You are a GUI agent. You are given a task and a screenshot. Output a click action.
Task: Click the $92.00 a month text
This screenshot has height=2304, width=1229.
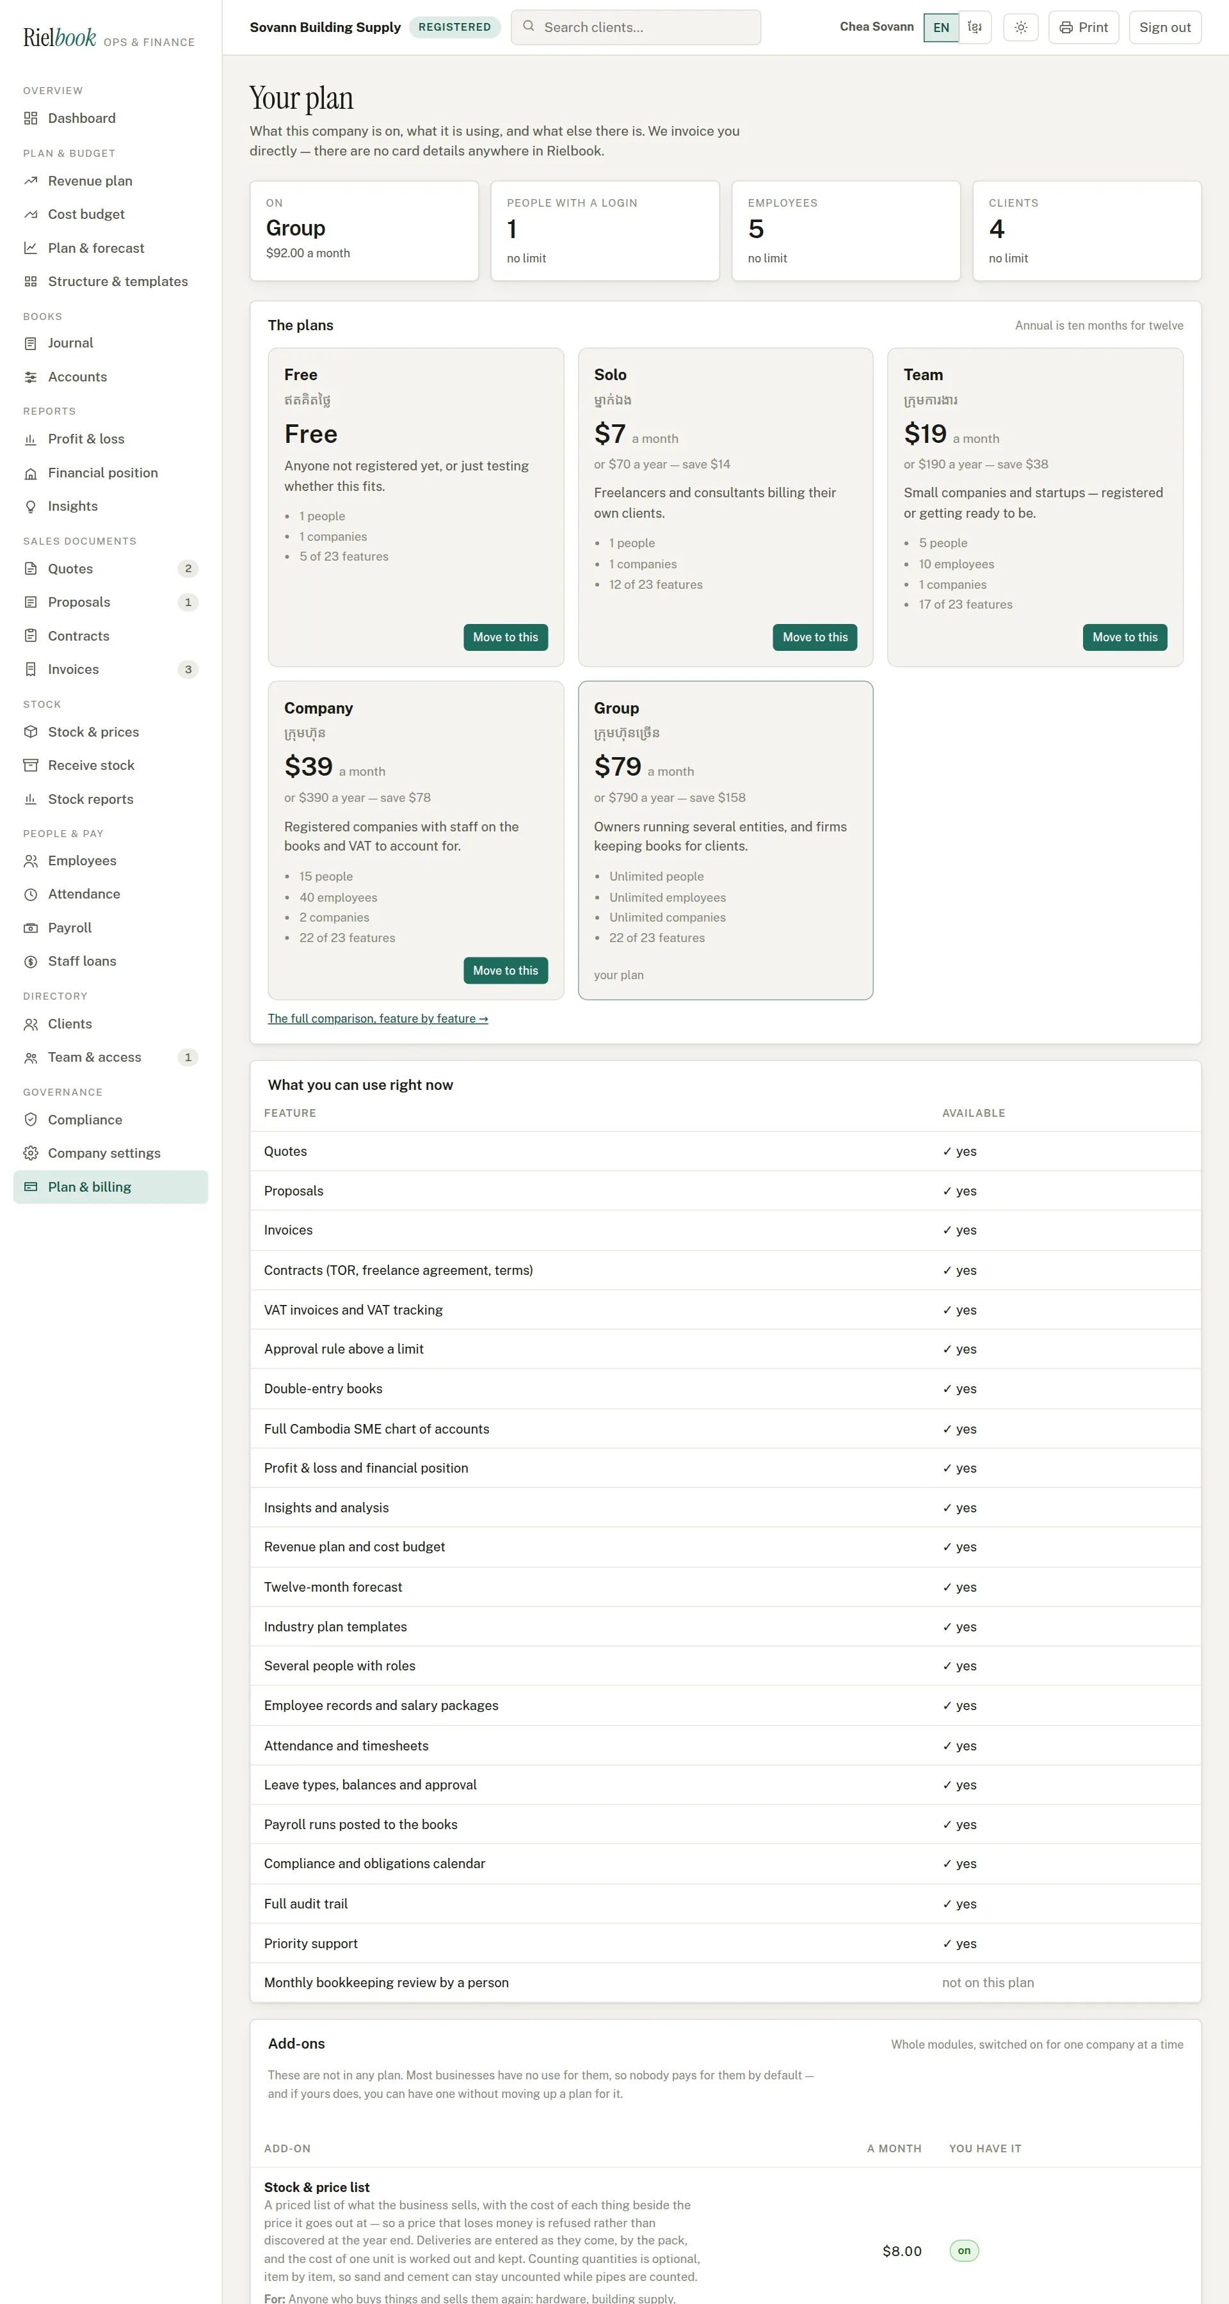pos(308,253)
